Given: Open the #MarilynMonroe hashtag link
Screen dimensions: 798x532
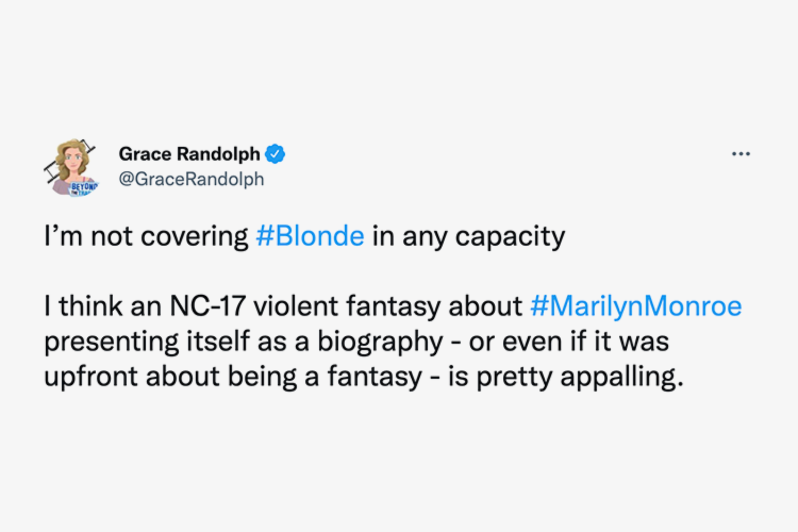Looking at the screenshot, I should 636,306.
